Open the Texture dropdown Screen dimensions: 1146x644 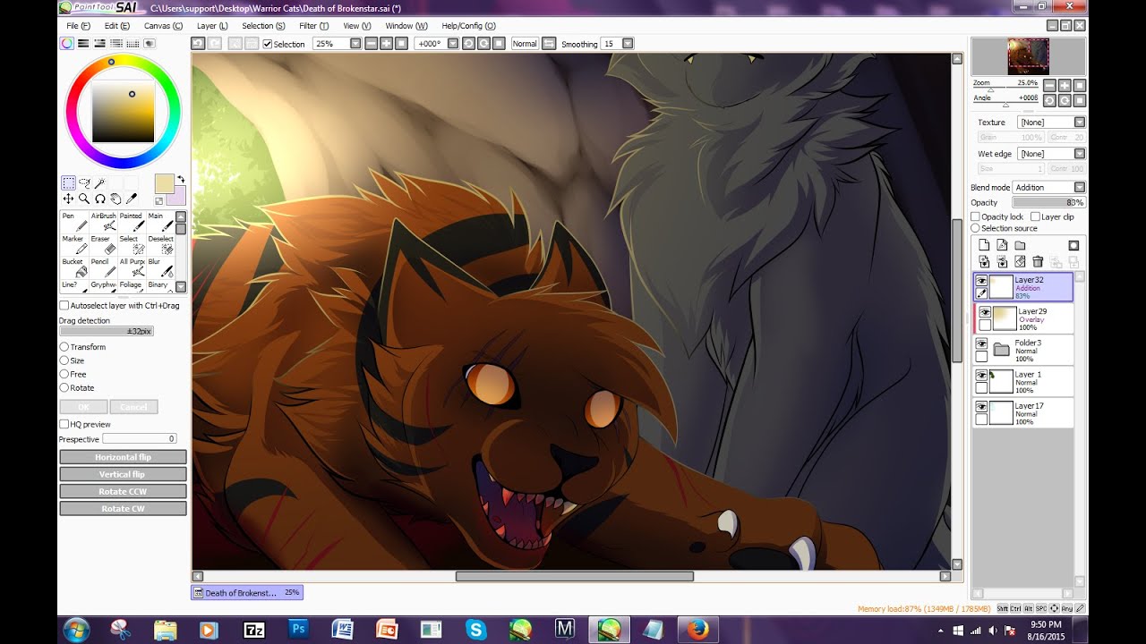click(x=1079, y=122)
